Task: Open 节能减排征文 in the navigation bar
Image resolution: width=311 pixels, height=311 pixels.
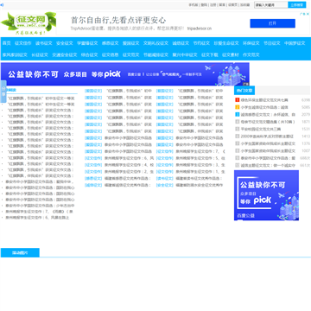Action: [155, 54]
